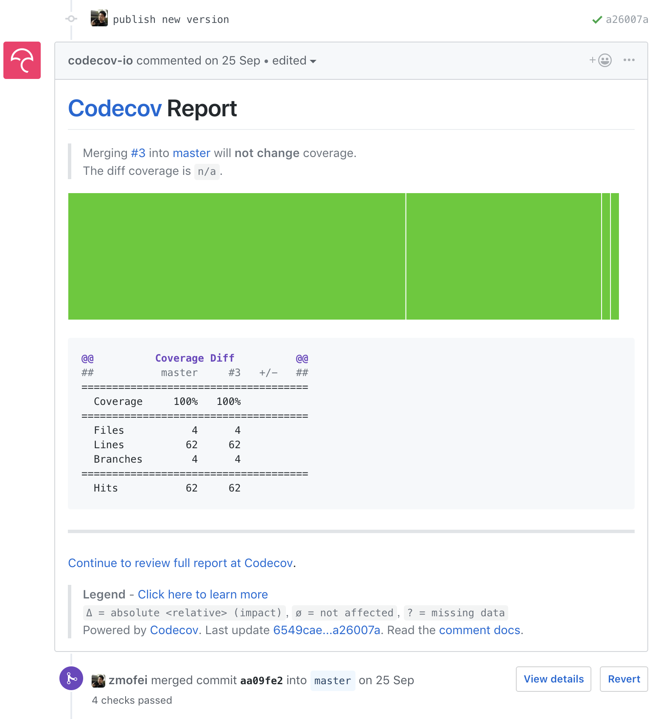Open merged commit aa09fe2
This screenshot has width=655, height=719.
tap(261, 680)
